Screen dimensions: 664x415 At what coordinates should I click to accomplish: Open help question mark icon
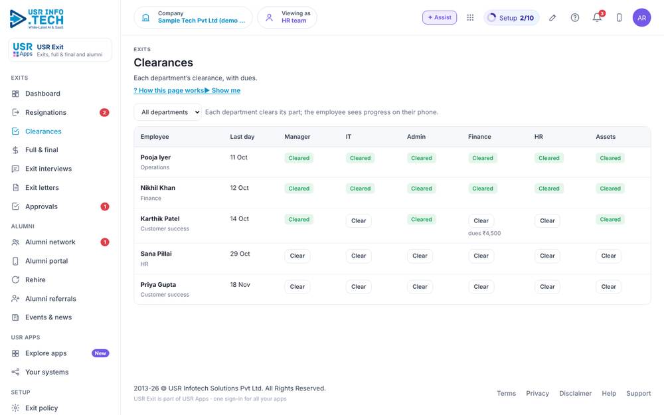[574, 18]
